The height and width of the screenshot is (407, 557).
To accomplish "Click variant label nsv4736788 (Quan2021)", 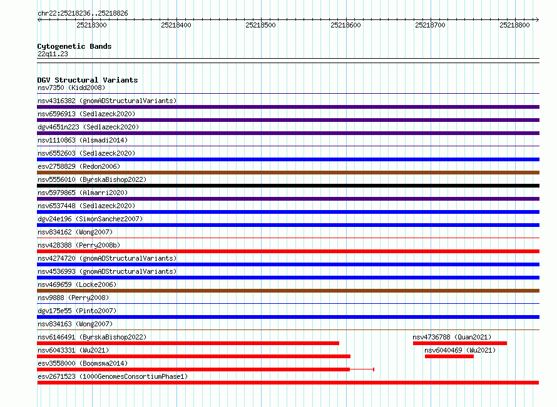I will click(x=452, y=337).
